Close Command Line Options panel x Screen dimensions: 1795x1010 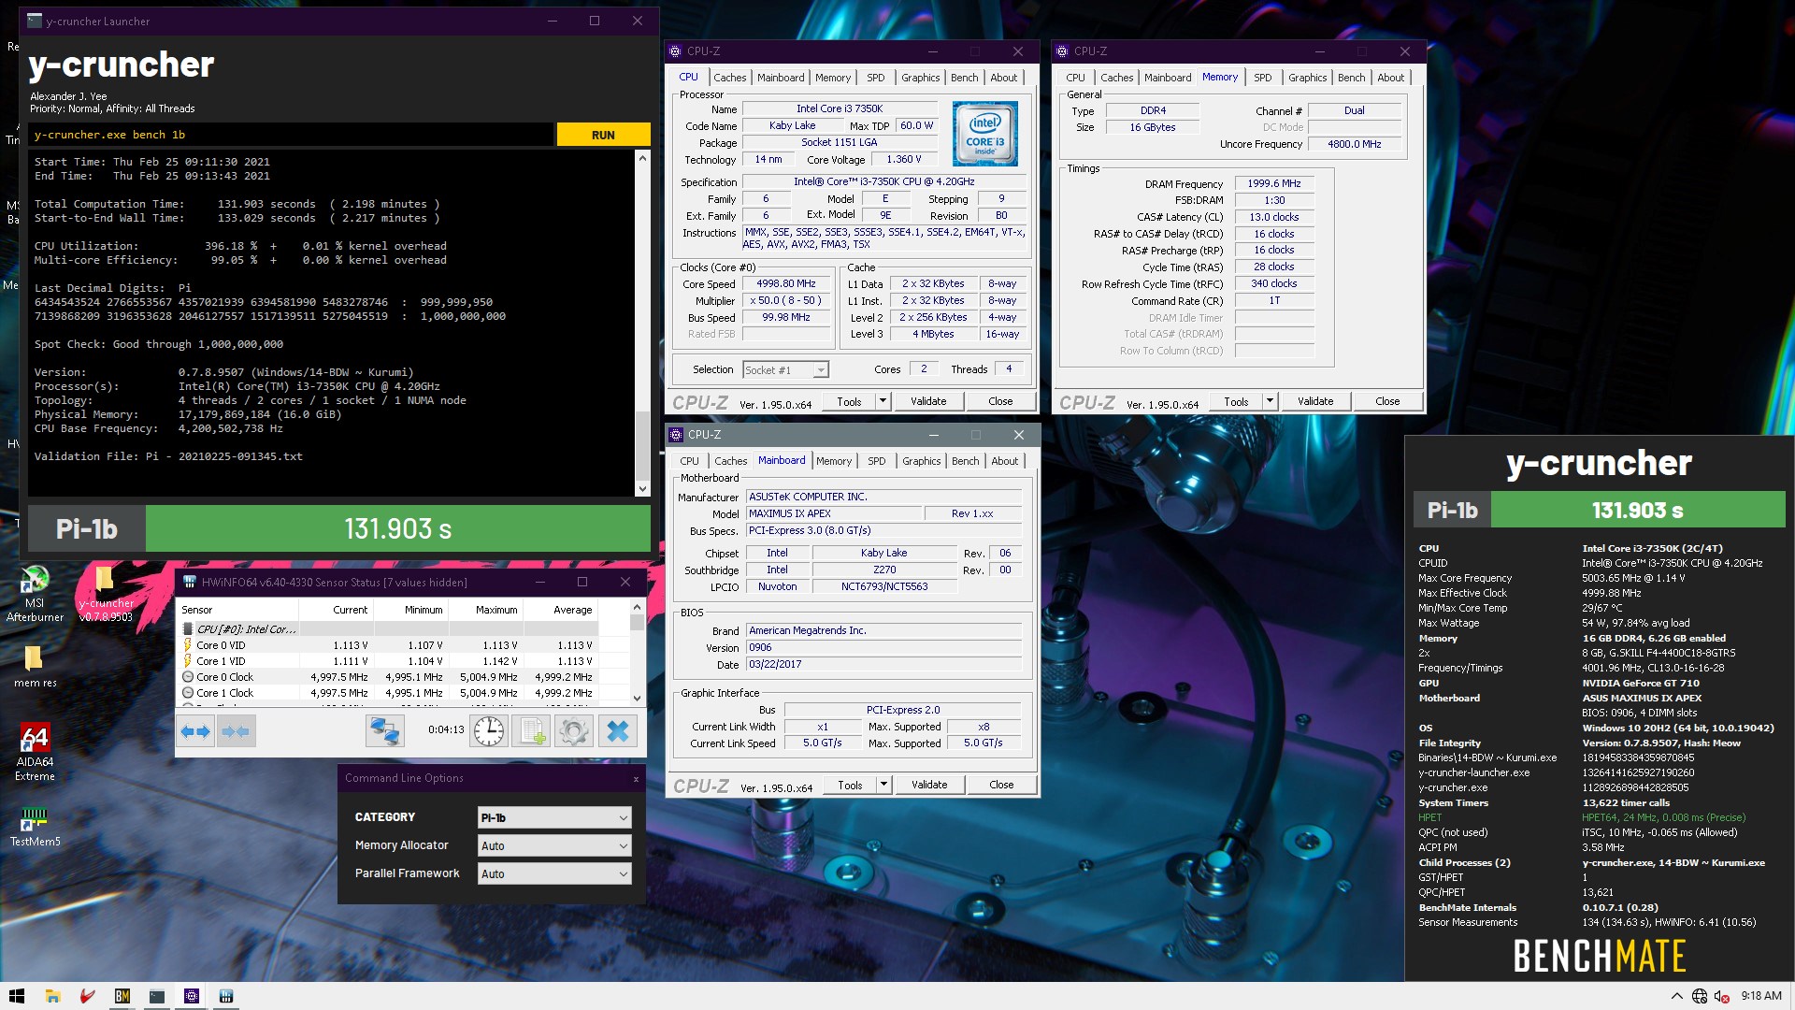pyautogui.click(x=636, y=779)
